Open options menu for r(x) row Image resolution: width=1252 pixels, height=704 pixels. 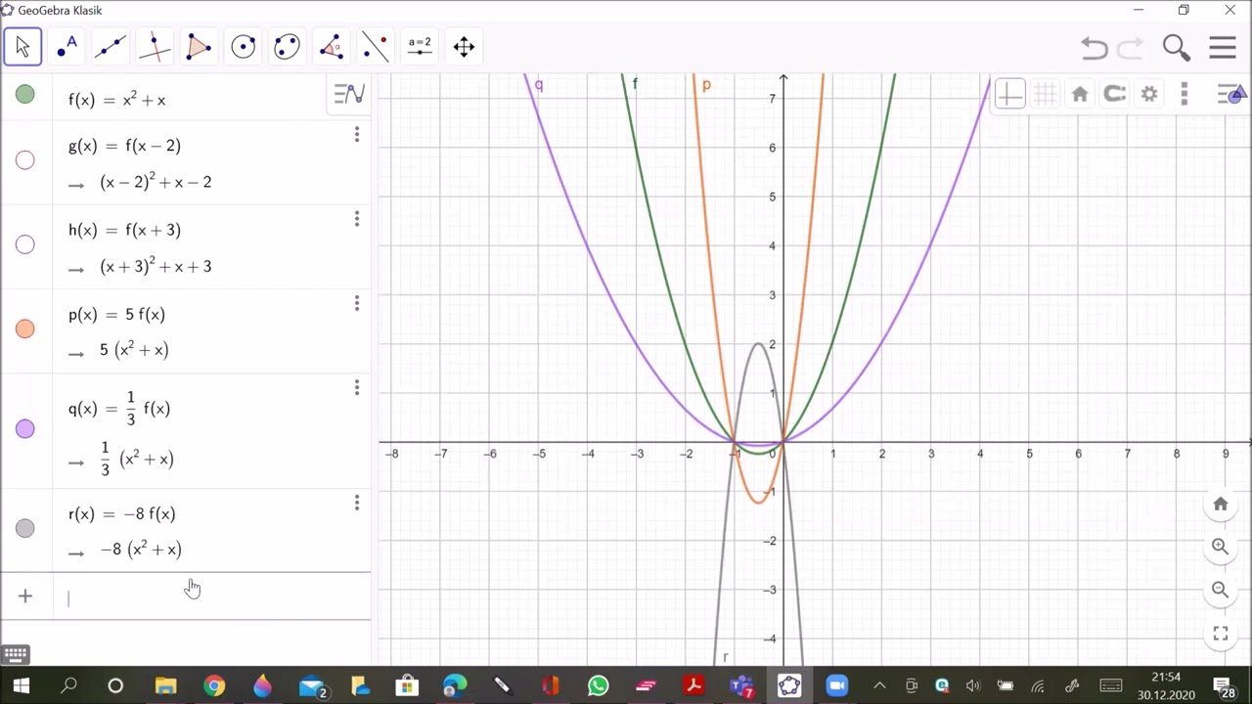(357, 503)
